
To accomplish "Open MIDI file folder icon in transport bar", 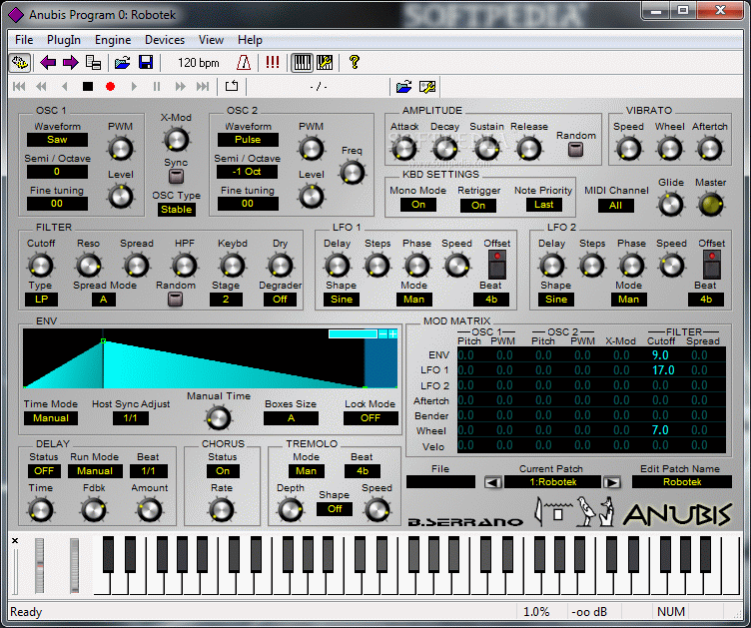I will (x=404, y=87).
